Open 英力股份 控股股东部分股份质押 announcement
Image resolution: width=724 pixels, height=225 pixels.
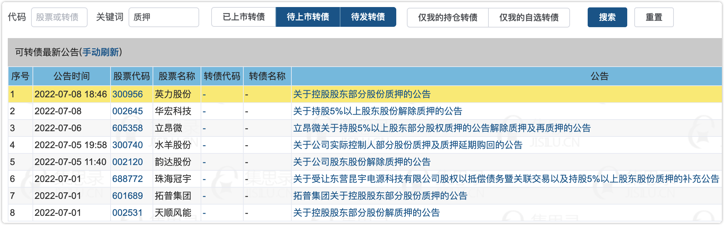pos(362,94)
